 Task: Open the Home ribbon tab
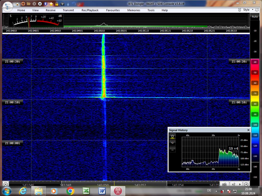(21, 10)
